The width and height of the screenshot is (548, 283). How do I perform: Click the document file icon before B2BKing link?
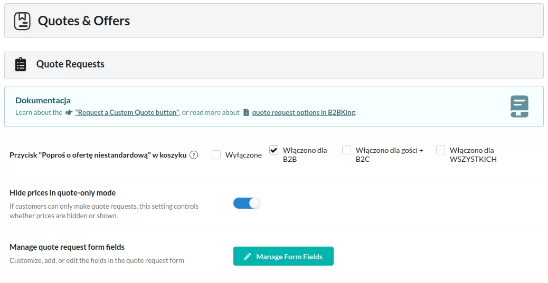point(246,112)
